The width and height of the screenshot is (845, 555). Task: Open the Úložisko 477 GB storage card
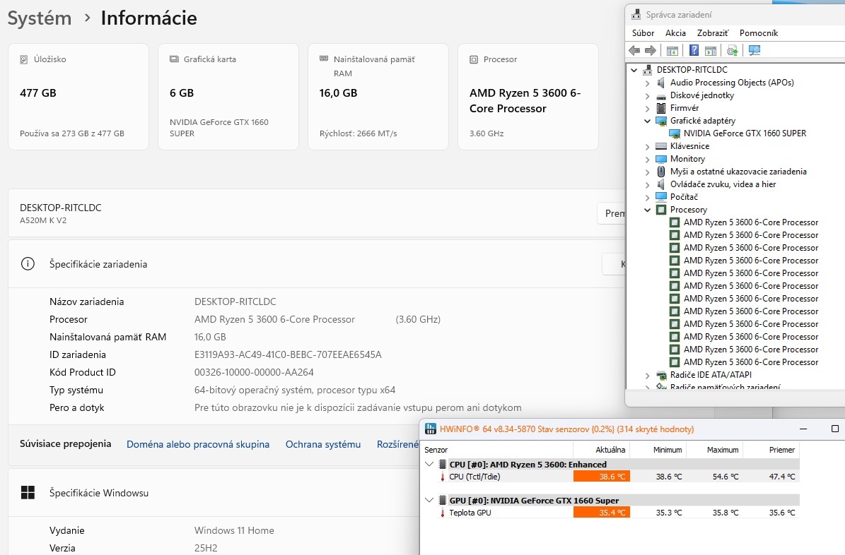coord(78,97)
